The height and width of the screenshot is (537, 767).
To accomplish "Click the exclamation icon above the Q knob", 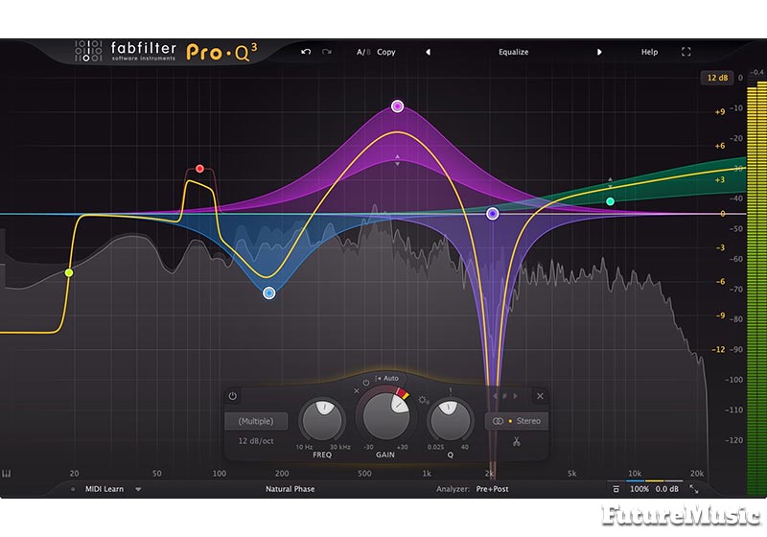I will point(450,390).
